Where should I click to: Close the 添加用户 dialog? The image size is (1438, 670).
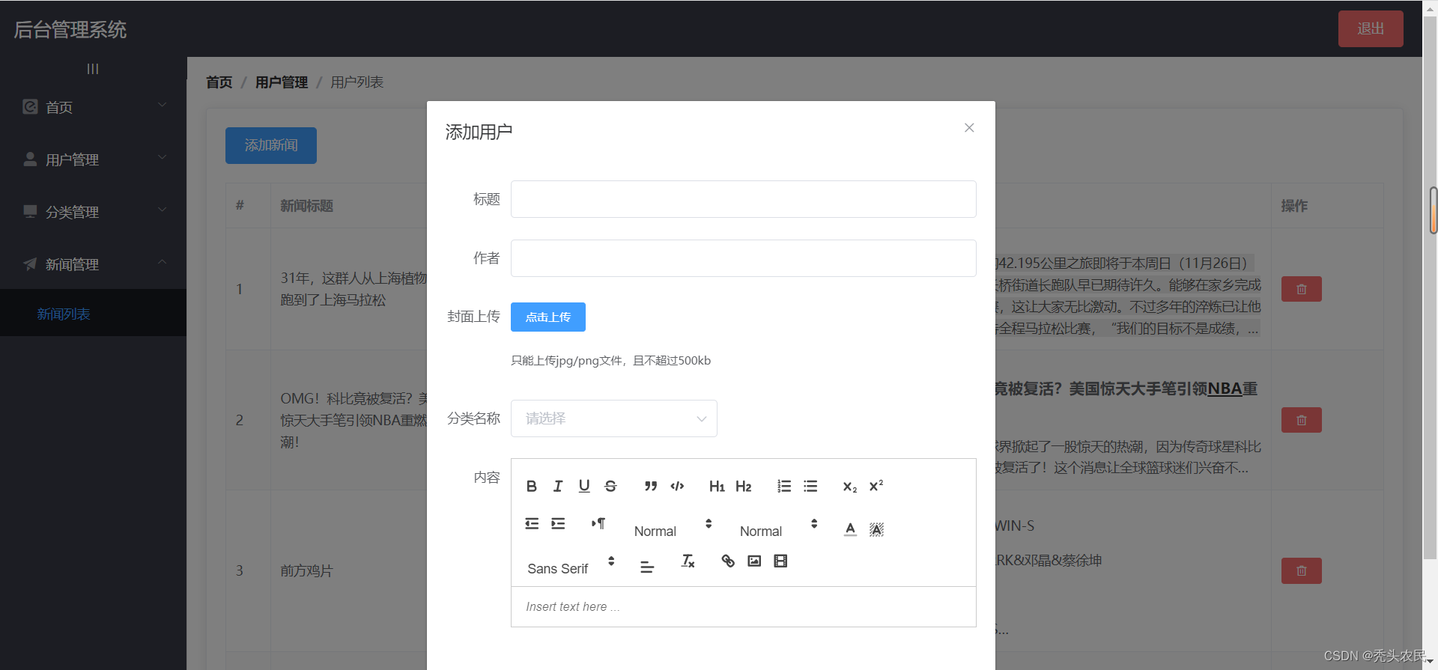click(x=969, y=128)
